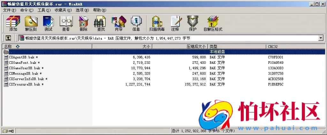Run the 测试 (Test) archive tool
Screen dimensions: 327x135
pos(49,23)
